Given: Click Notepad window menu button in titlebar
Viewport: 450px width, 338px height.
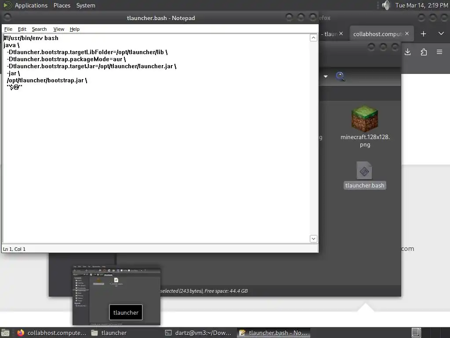Looking at the screenshot, I should click(7, 18).
